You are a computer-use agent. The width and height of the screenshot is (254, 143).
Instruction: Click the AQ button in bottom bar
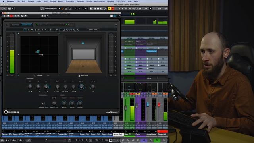pos(29,140)
